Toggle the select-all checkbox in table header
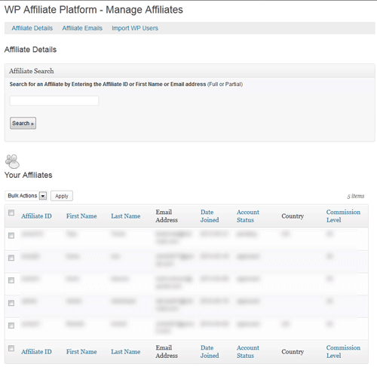Viewport: 377px width, 367px height. point(11,213)
